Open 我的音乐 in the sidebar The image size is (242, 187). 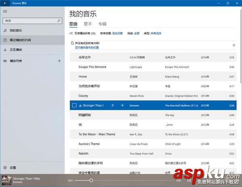(32, 31)
